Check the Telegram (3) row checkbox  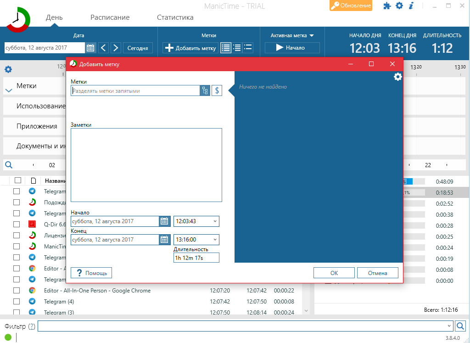tap(17, 312)
